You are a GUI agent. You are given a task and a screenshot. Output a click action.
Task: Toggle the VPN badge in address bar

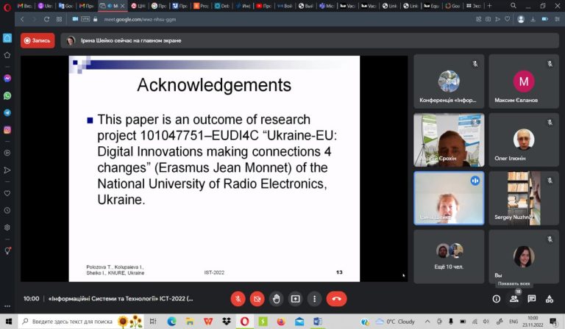(85, 19)
